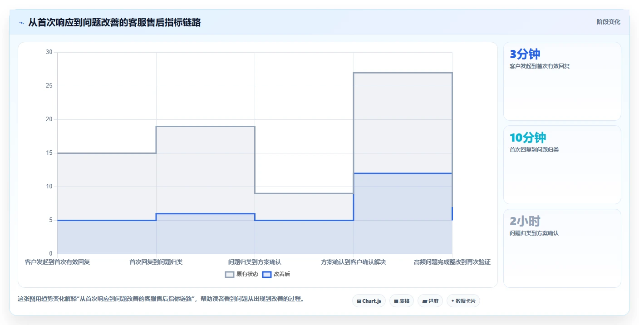Open the 2小时 metric card
Screen dimensions: 639x325
[x=562, y=248]
